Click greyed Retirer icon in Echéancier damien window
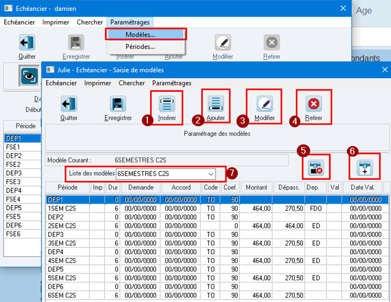The image size is (391, 302). (272, 43)
